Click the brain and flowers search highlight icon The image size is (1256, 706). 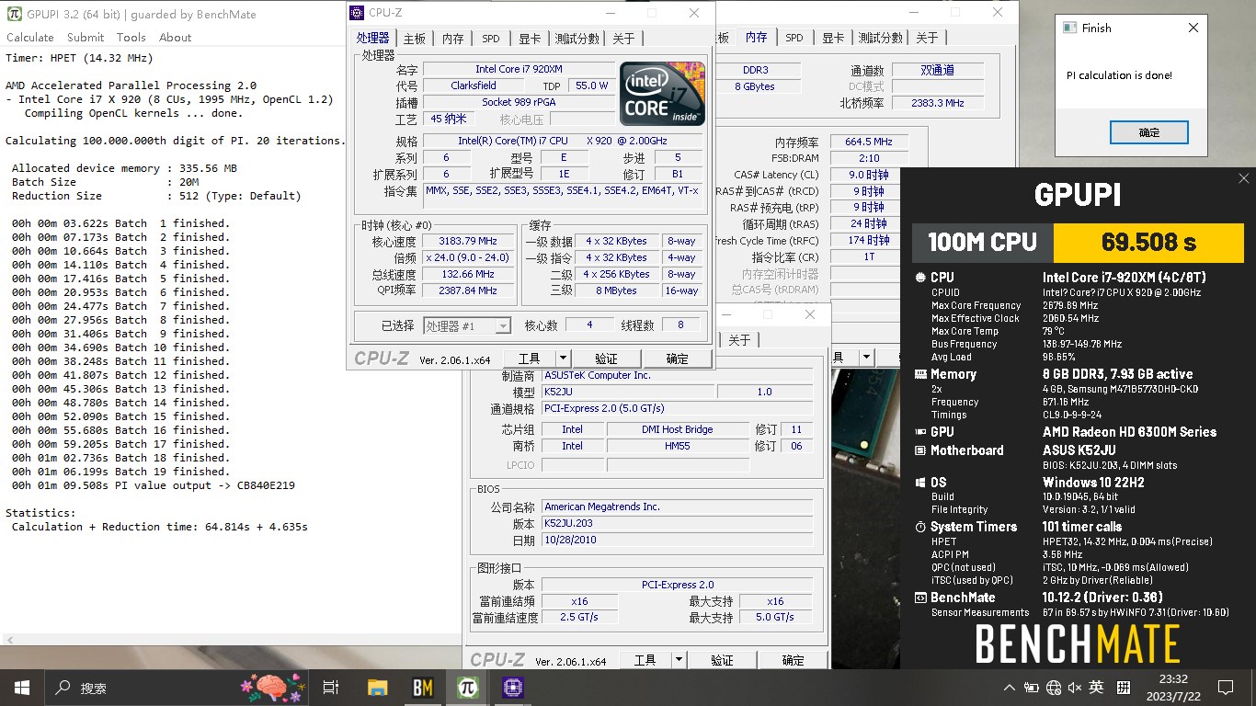pyautogui.click(x=272, y=687)
